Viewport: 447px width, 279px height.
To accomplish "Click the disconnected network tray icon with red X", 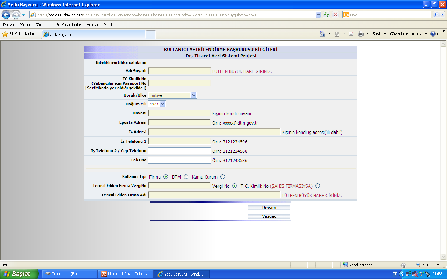I will (x=415, y=274).
